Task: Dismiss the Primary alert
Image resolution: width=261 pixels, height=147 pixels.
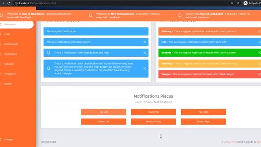Action: (259, 31)
